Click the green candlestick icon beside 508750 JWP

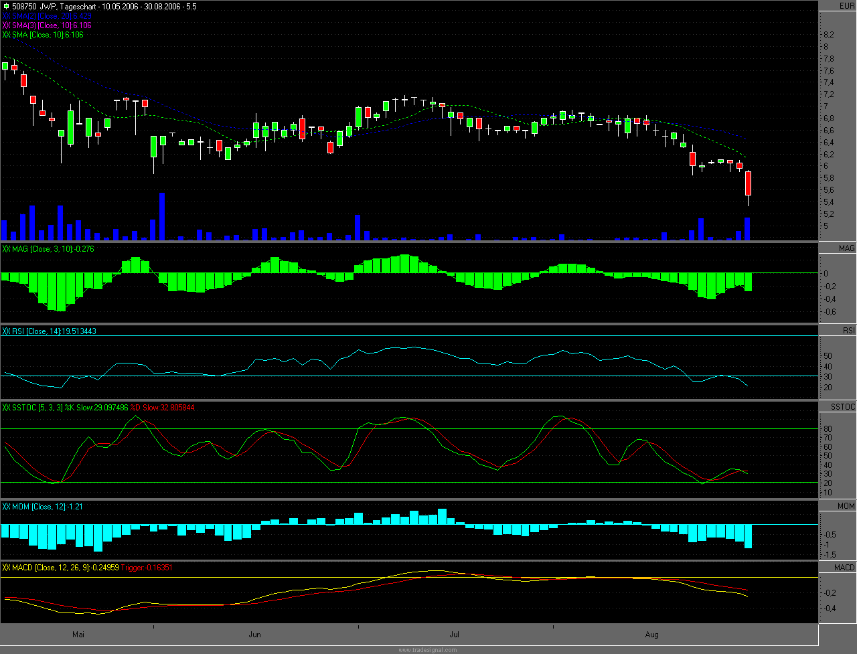(x=6, y=6)
